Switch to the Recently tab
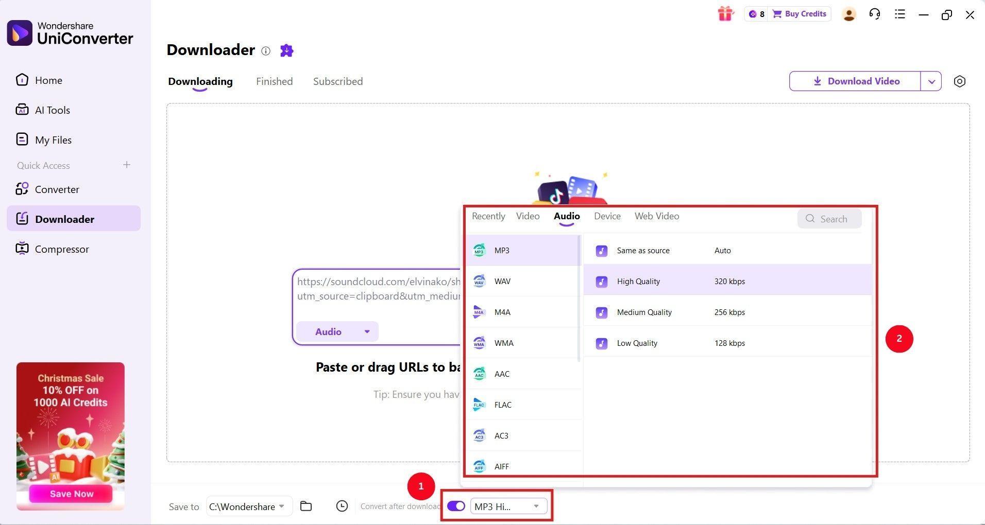985x525 pixels. click(x=488, y=216)
